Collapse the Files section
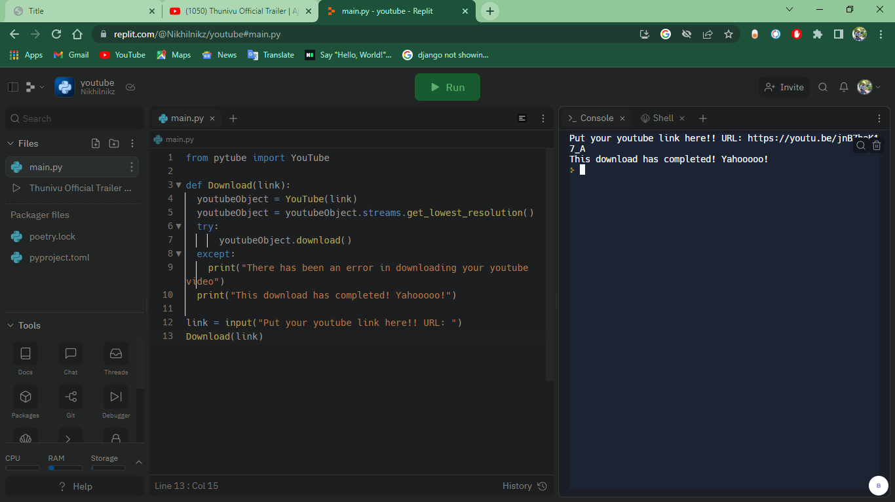The width and height of the screenshot is (895, 502). (x=10, y=143)
